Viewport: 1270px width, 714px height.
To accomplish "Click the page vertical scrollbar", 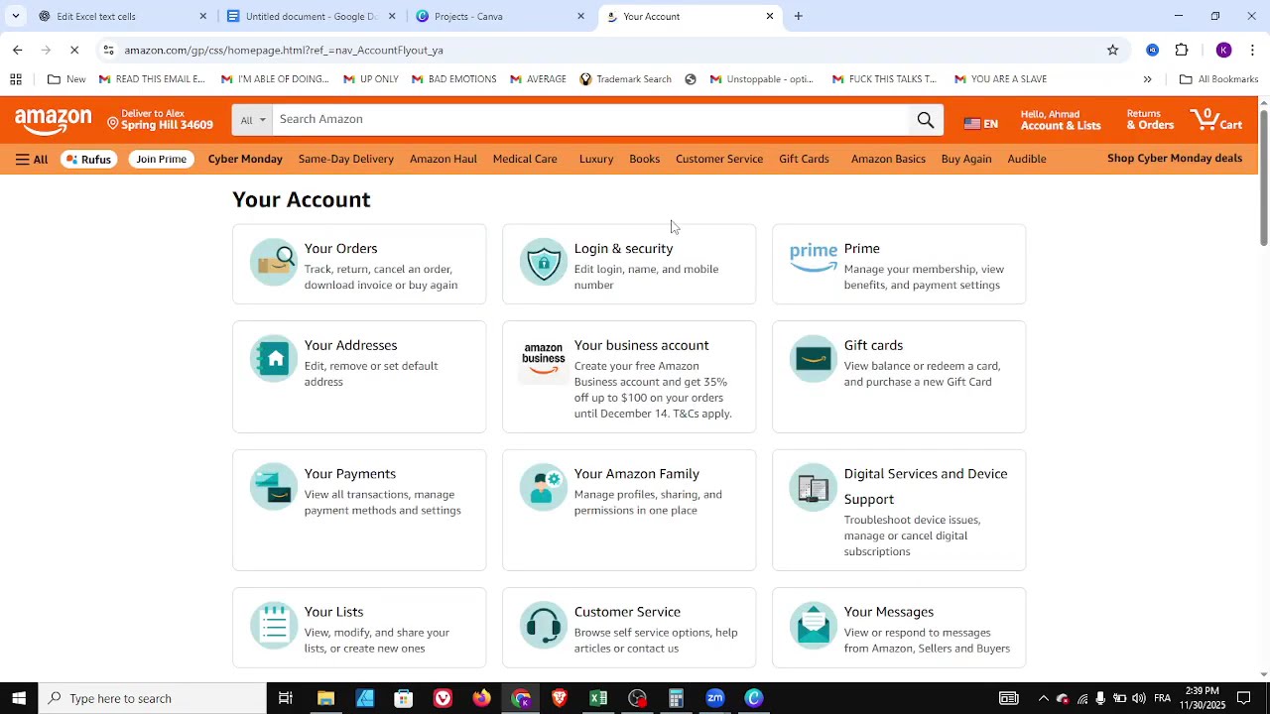I will coord(1263,178).
